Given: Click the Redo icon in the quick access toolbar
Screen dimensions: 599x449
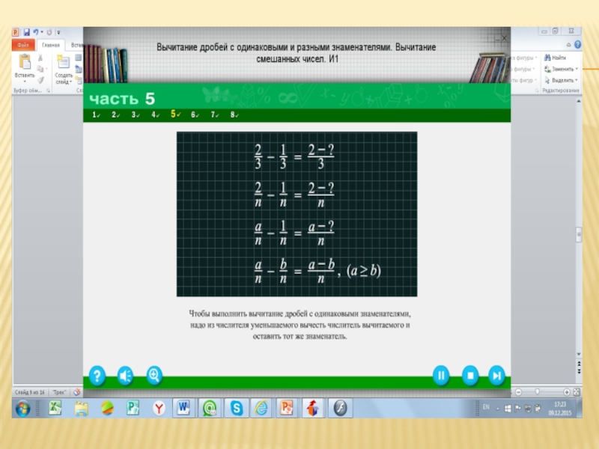Looking at the screenshot, I should [x=49, y=32].
